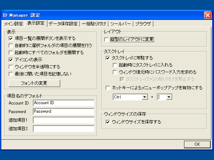The width and height of the screenshot is (214, 160).
Task: Enable ホットキーによるメニューポップアップ checkbox
Action: point(108,88)
